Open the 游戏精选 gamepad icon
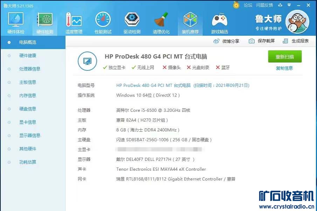This screenshot has width=317, height=211. click(x=220, y=23)
